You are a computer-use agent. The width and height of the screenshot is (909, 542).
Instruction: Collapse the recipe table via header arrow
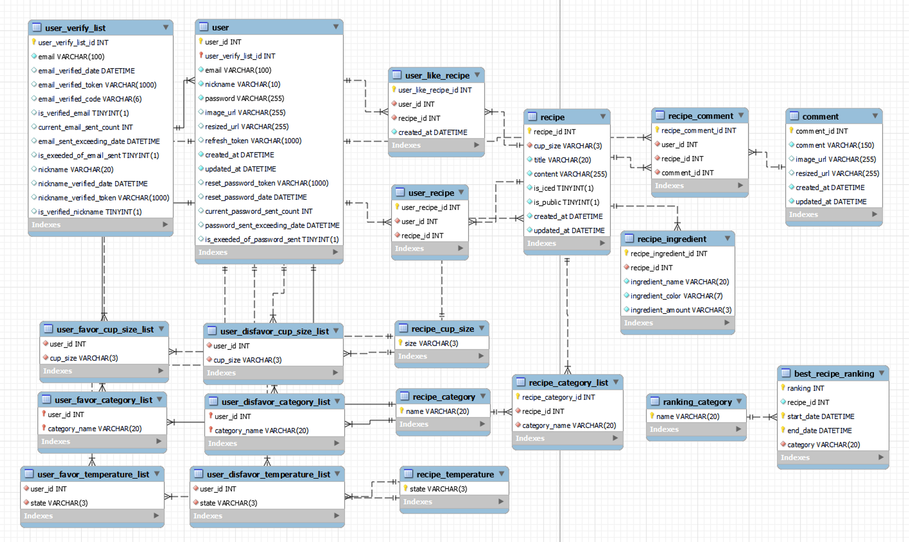603,116
